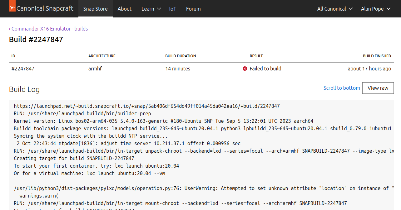401x210 pixels.
Task: Open the Alan Pope account menu
Action: pos(376,9)
